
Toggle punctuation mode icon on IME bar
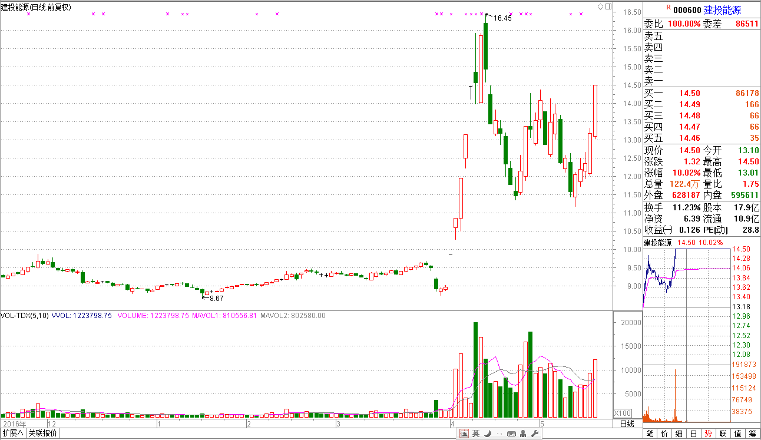pyautogui.click(x=498, y=435)
